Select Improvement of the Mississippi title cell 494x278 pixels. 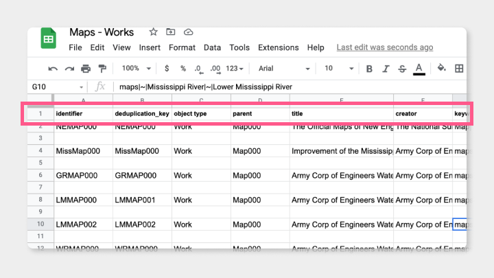point(342,151)
